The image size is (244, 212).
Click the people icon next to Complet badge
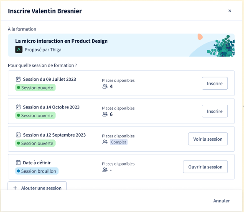click(105, 142)
